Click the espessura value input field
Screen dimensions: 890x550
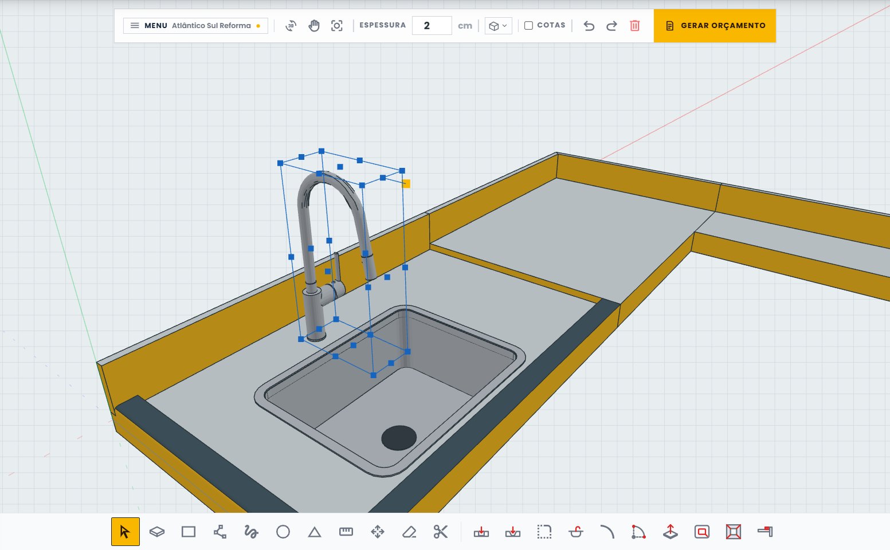(x=432, y=26)
